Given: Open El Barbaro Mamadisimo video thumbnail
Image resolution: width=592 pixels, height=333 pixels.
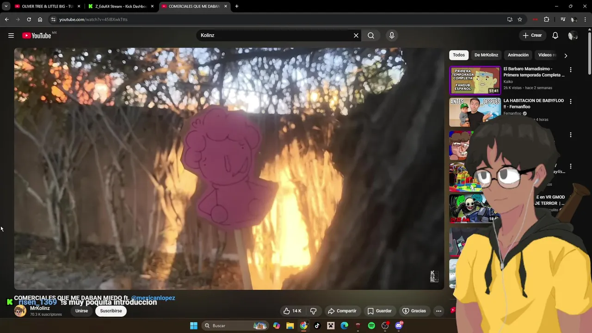Looking at the screenshot, I should click(475, 80).
